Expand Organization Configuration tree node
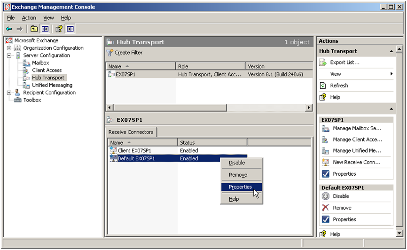 (9, 48)
